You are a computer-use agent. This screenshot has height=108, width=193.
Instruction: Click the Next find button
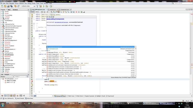point(64,96)
